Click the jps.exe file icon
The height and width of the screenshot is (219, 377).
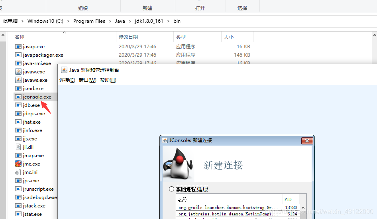pos(18,180)
